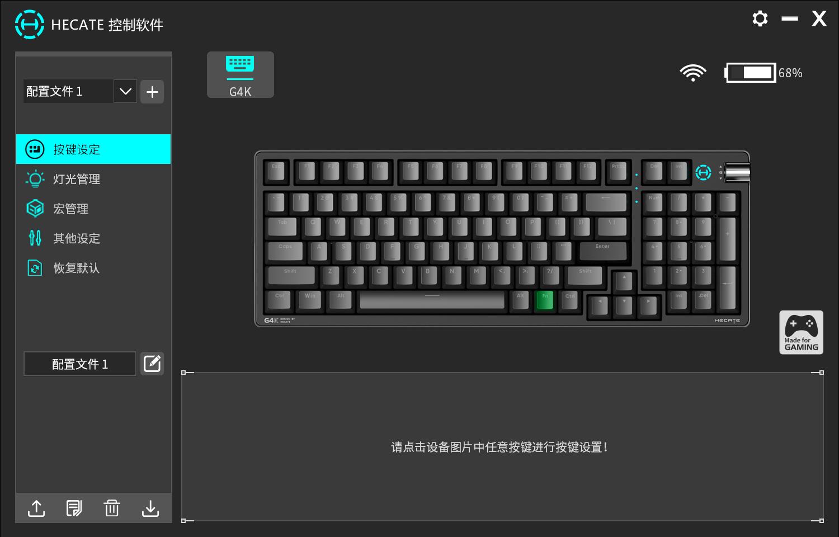This screenshot has width=839, height=537.
Task: Expand the 配置文件 1 profile dropdown
Action: (x=125, y=91)
